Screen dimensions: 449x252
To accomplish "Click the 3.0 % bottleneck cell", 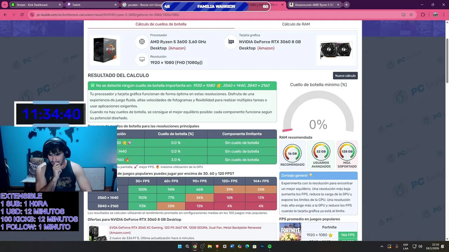I will (176, 160).
